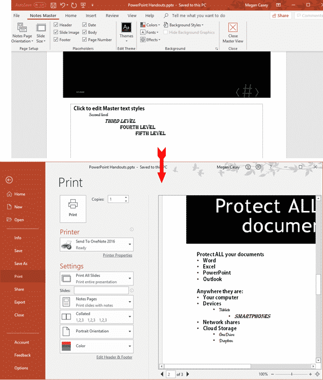This screenshot has height=380, width=323.
Task: Click the Slide Size icon
Action: tap(41, 32)
